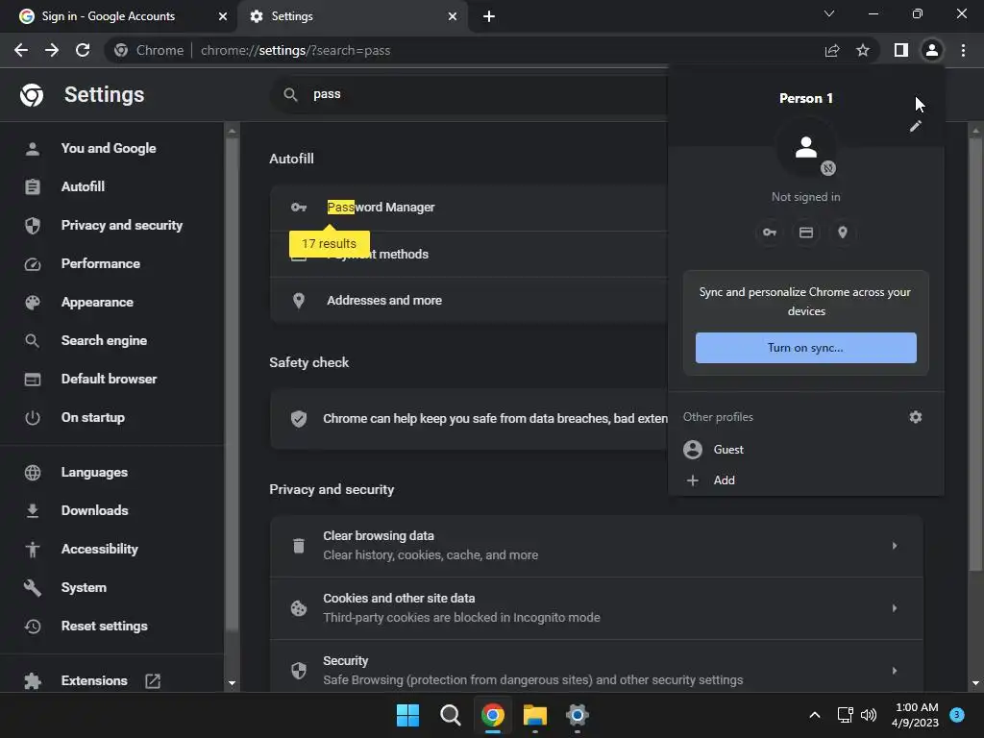Edit Person 1 profile pencil icon
This screenshot has width=984, height=738.
[x=916, y=126]
